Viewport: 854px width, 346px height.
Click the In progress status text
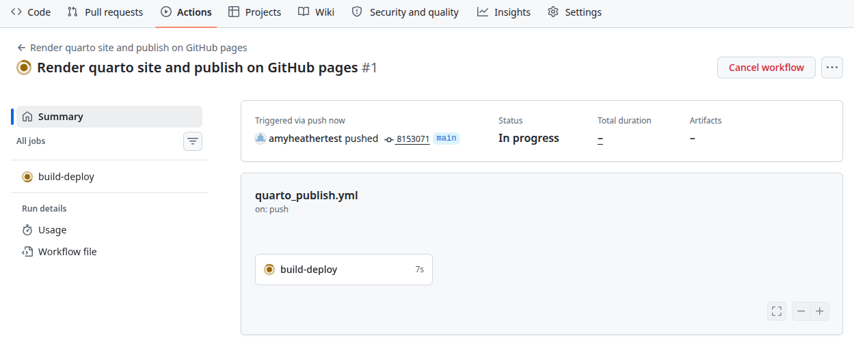point(529,139)
